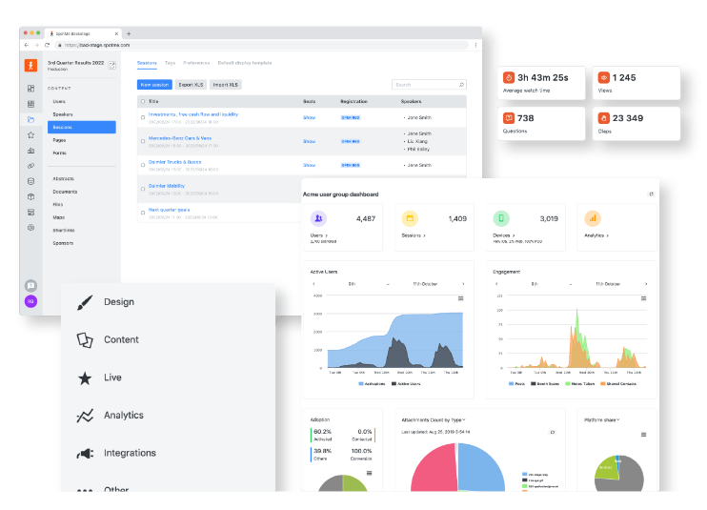Check the Investments, free cash flow session
Screen dimensions: 707x510
[143, 117]
